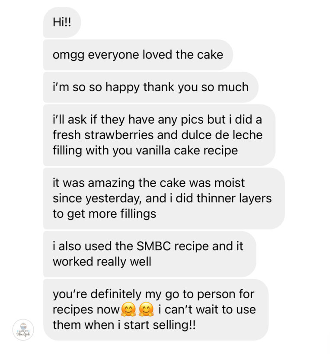Click the "omgg everyone loved the cake" message

[x=138, y=55]
